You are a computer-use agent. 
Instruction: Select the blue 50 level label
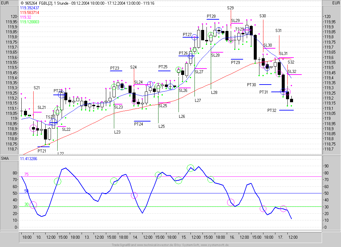(x=26, y=191)
